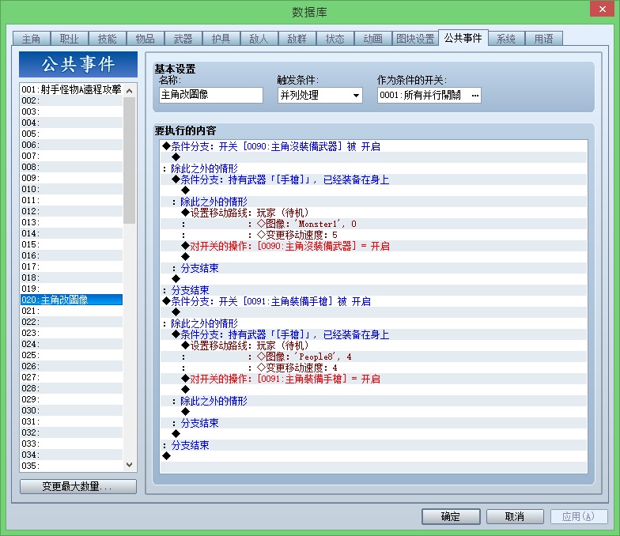The image size is (620, 536).
Task: Close the 数据库 dialog window
Action: pyautogui.click(x=603, y=9)
